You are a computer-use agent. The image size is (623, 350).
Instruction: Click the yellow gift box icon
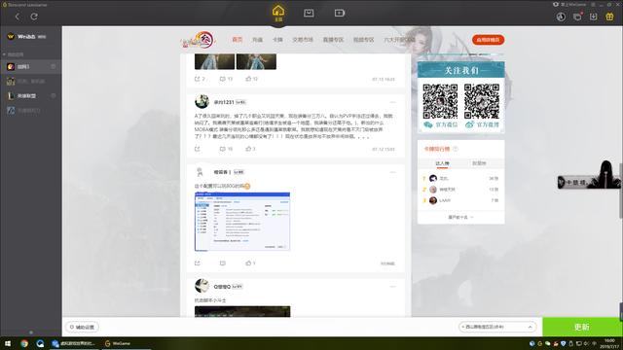coord(609,17)
